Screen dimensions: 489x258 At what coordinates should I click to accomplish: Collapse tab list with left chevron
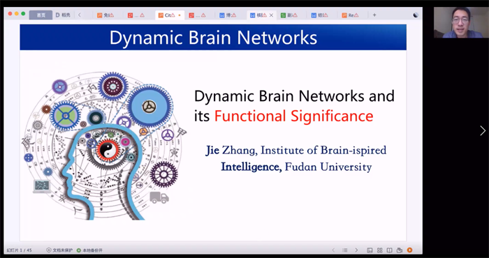(80, 15)
